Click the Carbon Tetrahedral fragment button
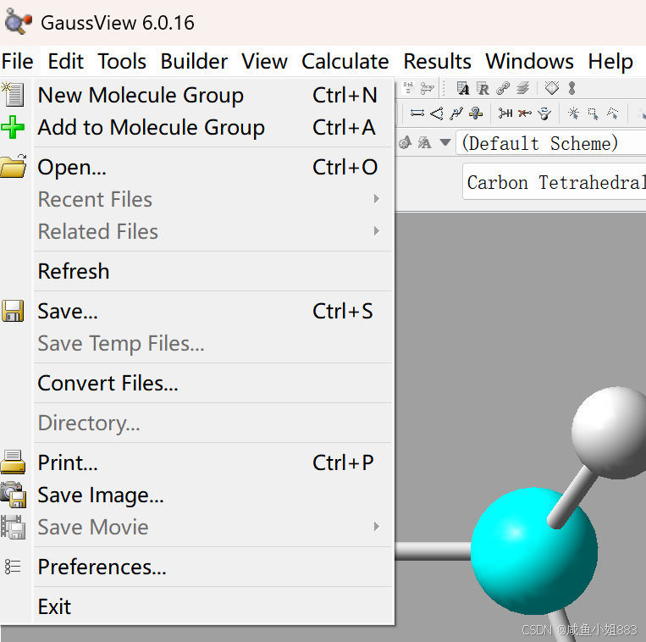The height and width of the screenshot is (642, 646). (555, 182)
